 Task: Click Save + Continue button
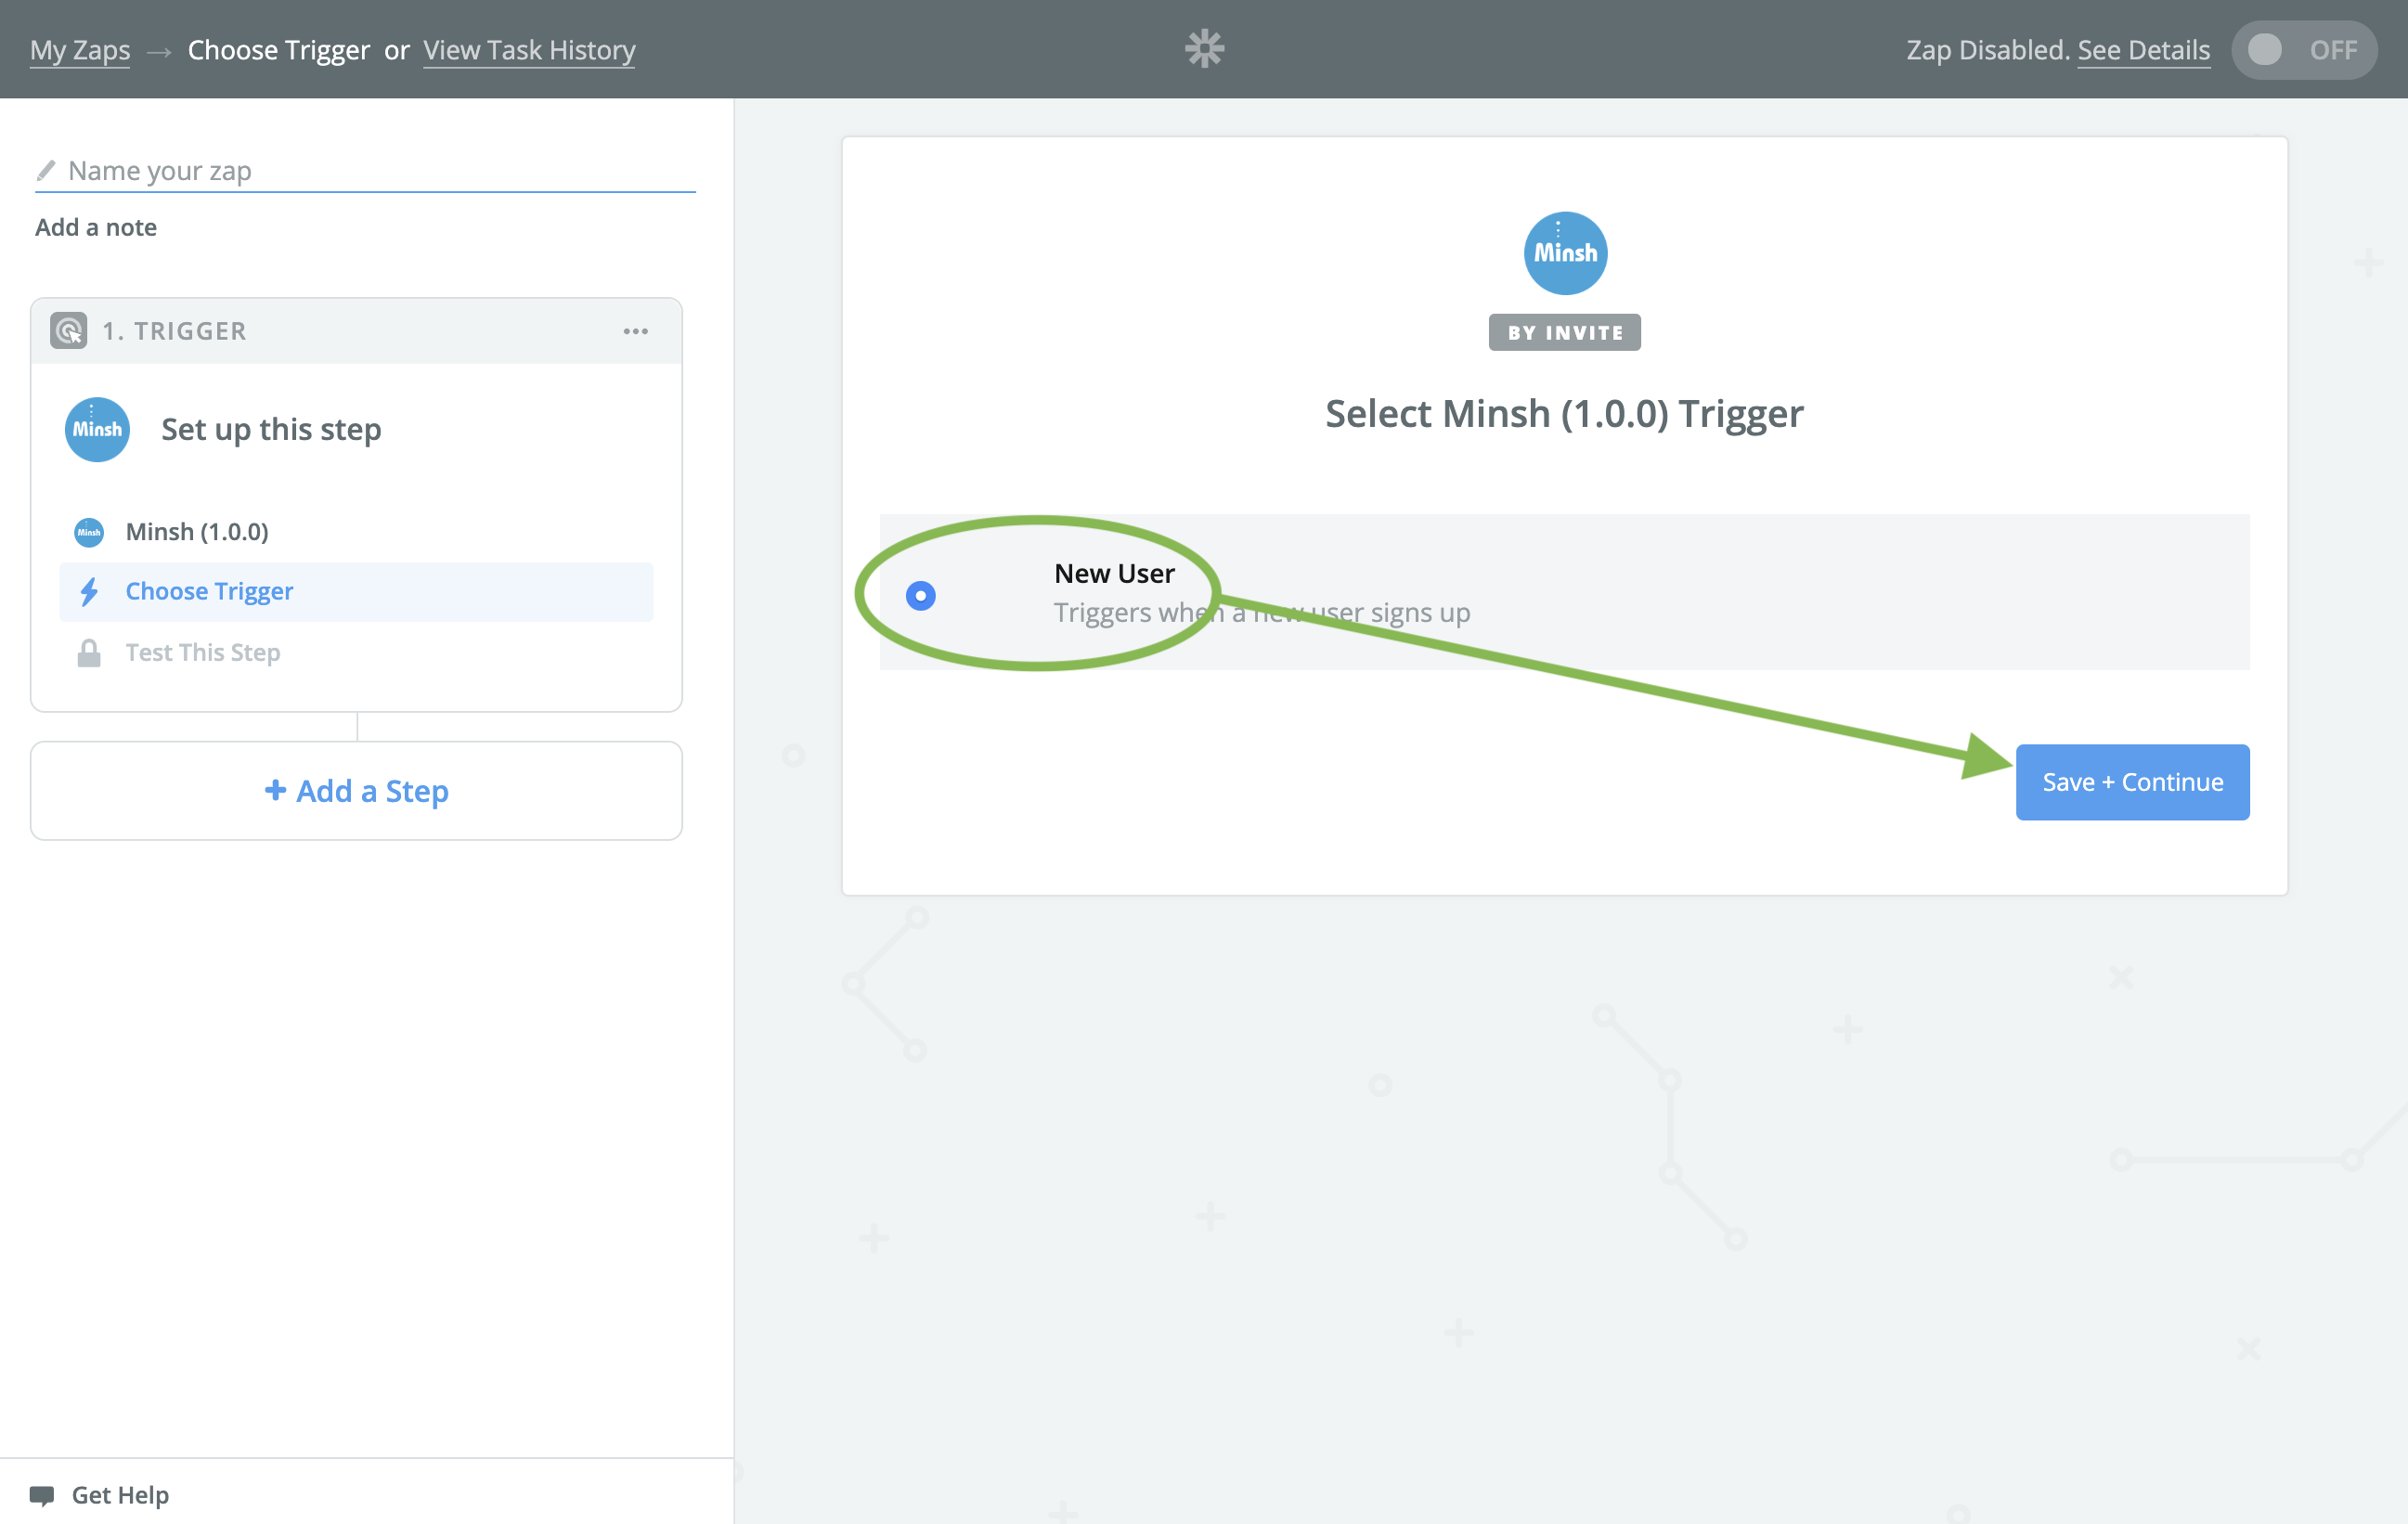tap(2132, 782)
